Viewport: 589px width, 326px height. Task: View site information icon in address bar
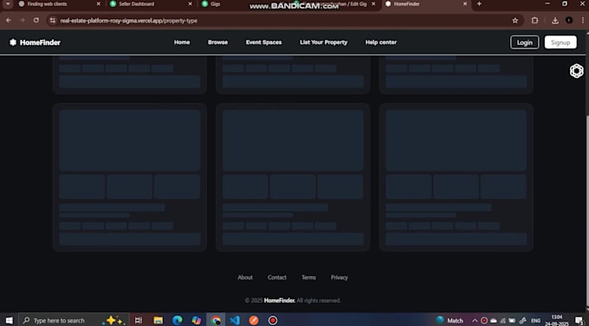coord(53,21)
